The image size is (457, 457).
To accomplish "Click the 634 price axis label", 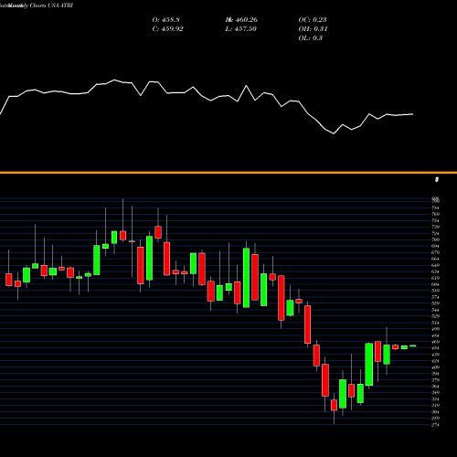I will tap(435, 271).
